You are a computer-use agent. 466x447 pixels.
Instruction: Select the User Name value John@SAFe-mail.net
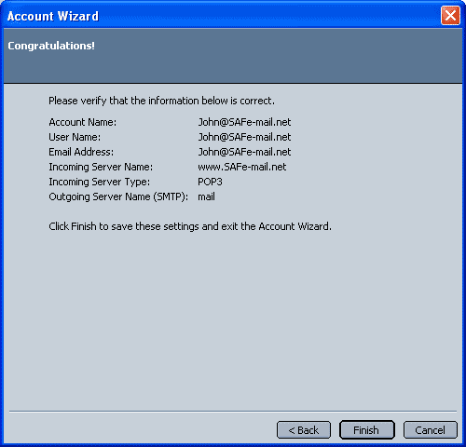click(x=244, y=137)
